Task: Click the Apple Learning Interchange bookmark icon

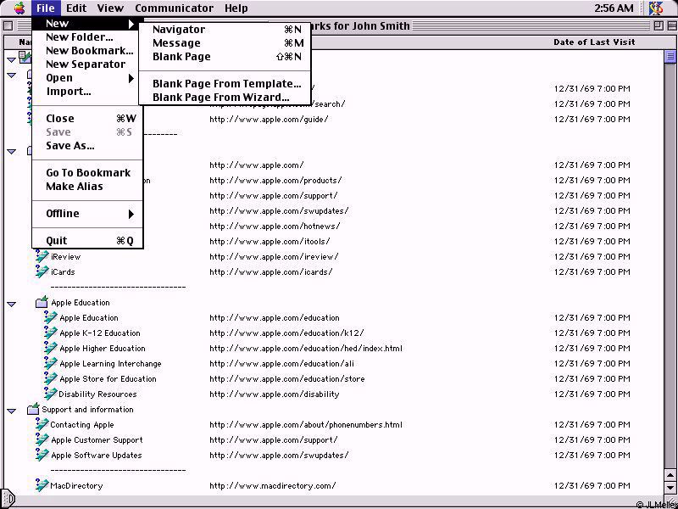Action: coord(51,364)
